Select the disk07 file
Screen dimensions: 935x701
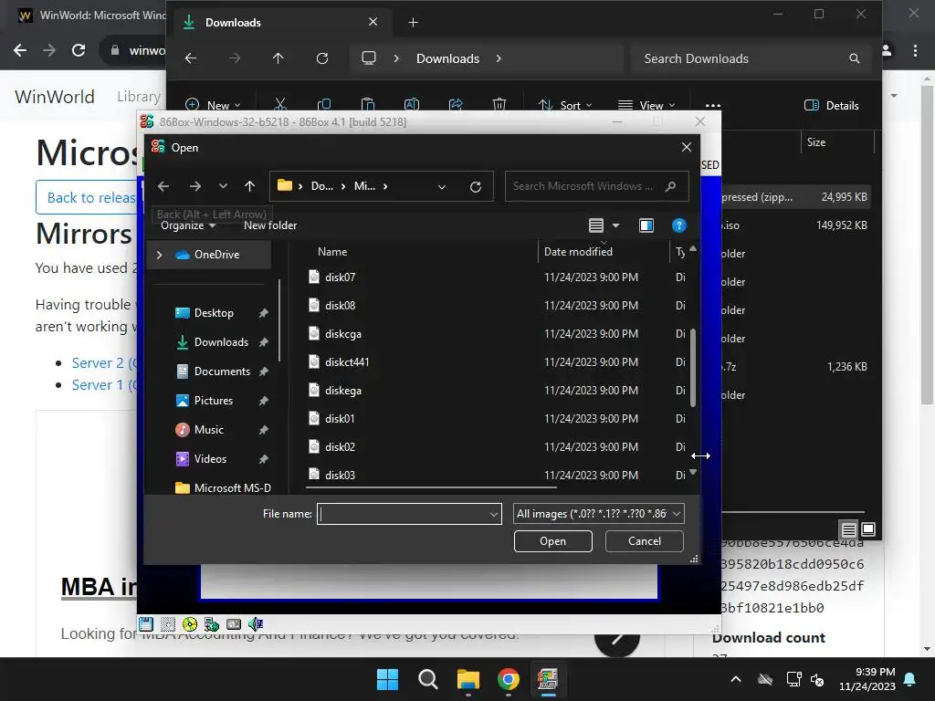point(341,277)
